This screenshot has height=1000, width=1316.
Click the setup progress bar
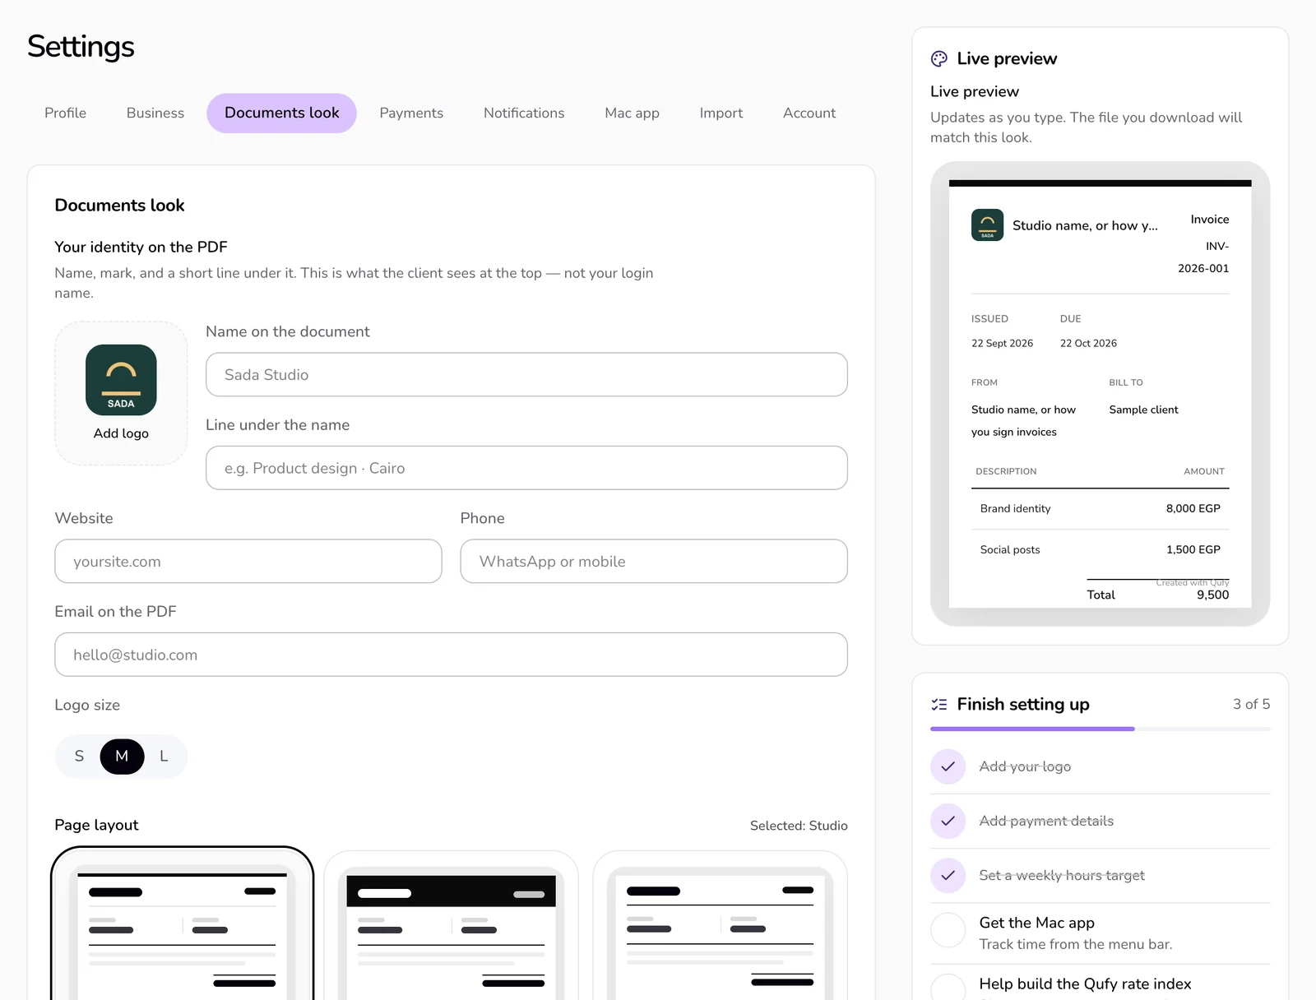(1100, 729)
